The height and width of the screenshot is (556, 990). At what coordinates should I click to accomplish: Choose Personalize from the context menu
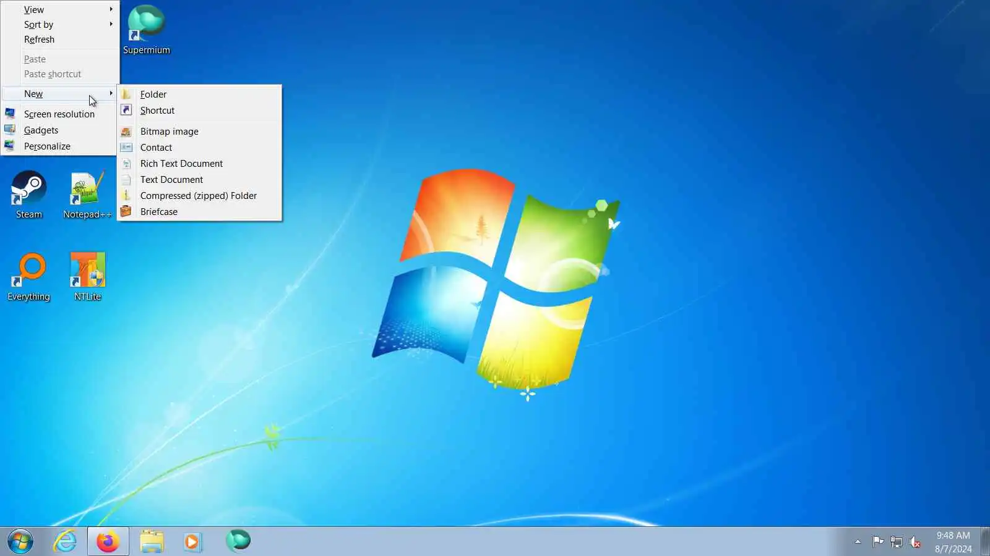pyautogui.click(x=60, y=146)
